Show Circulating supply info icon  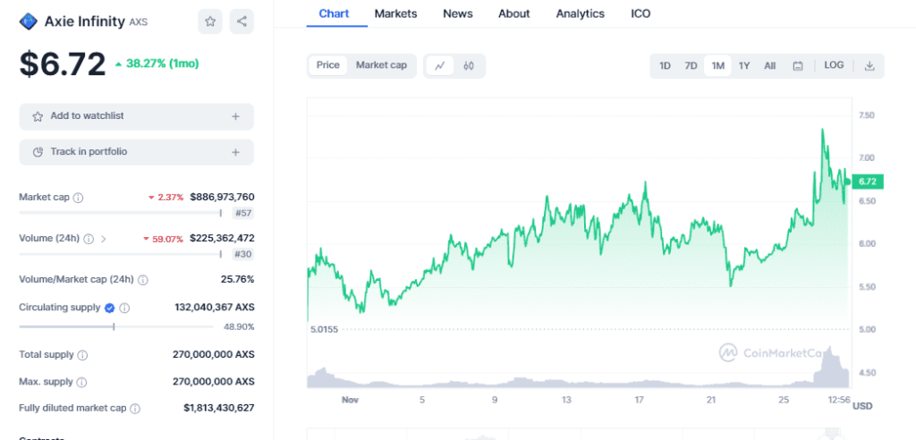pos(124,308)
